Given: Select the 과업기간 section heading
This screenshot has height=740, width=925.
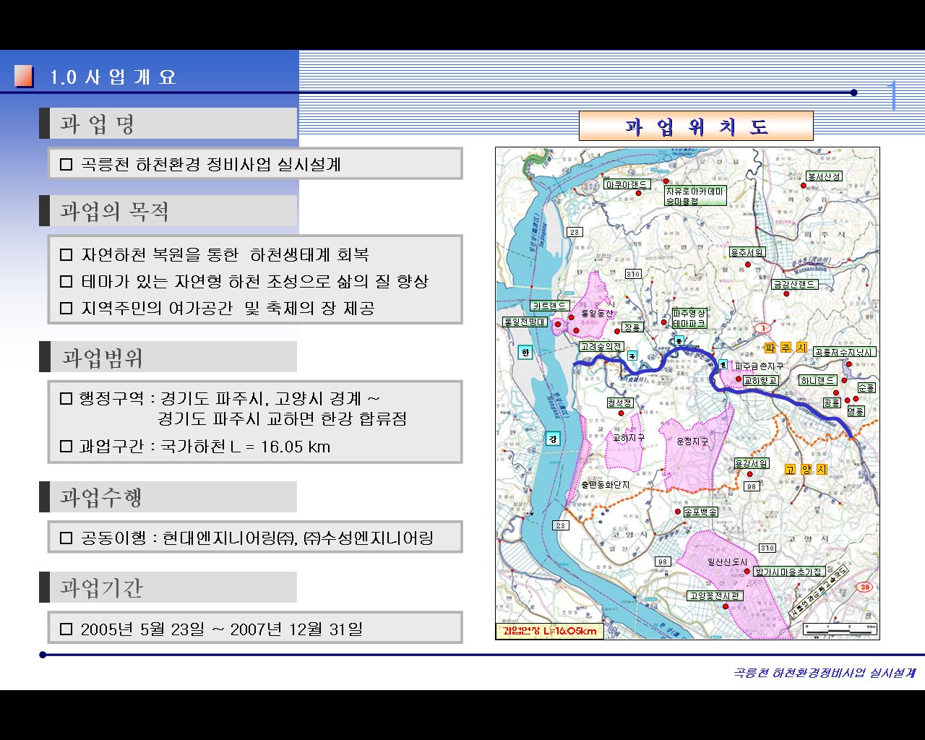Looking at the screenshot, I should [x=101, y=588].
